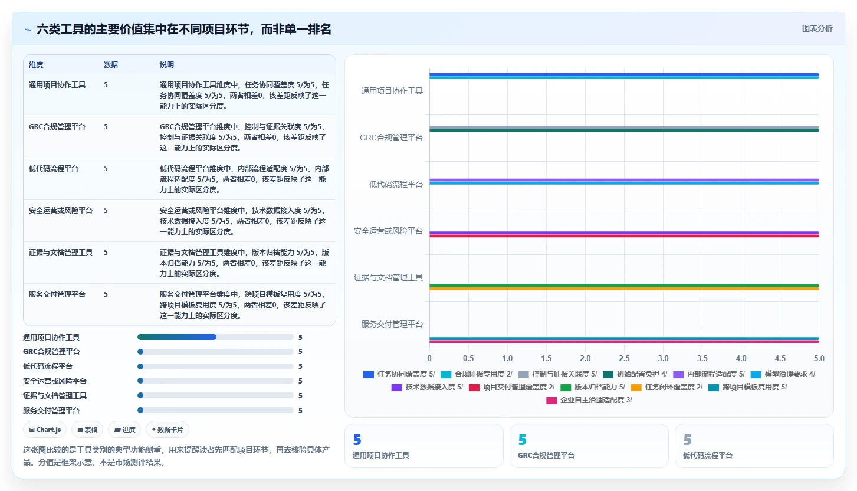The image size is (857, 491).
Task: Click the pink bar for 服务交付管理平台
Action: 624,342
